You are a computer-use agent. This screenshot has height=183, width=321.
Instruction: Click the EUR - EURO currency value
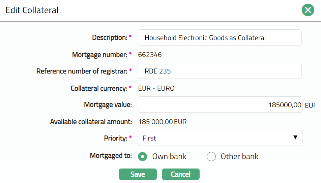[x=156, y=88]
